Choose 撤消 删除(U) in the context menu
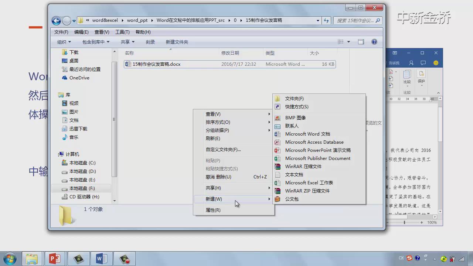Viewport: 473px width, 266px height. coord(234,177)
